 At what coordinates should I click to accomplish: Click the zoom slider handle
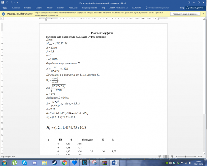point(186,157)
